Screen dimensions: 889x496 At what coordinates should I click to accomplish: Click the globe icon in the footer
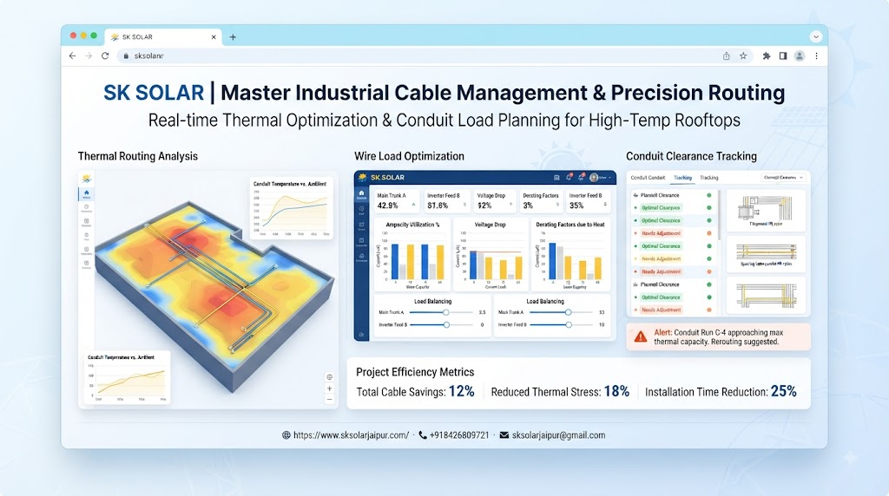tap(286, 435)
